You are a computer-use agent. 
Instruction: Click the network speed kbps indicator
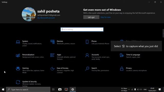pyautogui.click(x=124, y=89)
